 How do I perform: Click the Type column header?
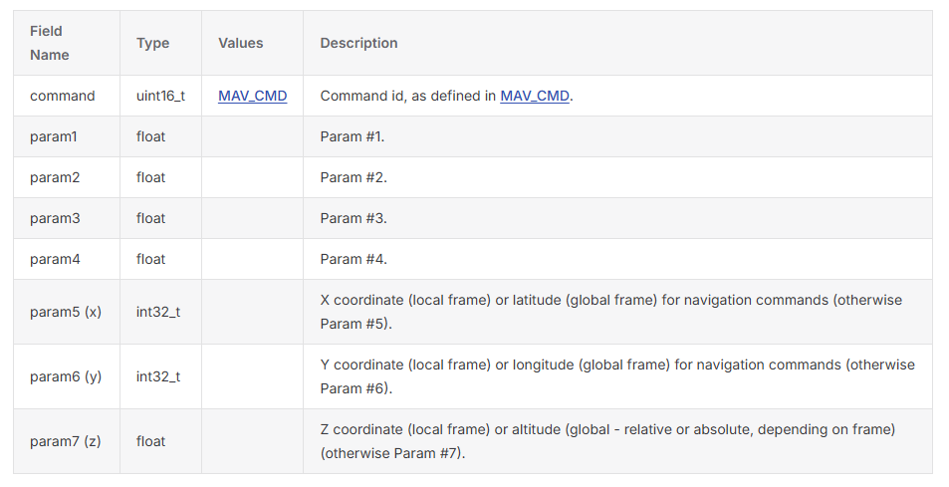152,43
